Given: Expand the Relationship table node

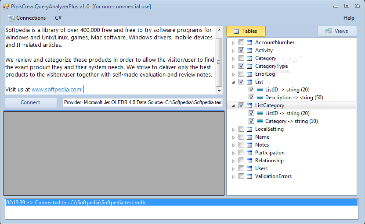Looking at the screenshot, I should 233,161.
